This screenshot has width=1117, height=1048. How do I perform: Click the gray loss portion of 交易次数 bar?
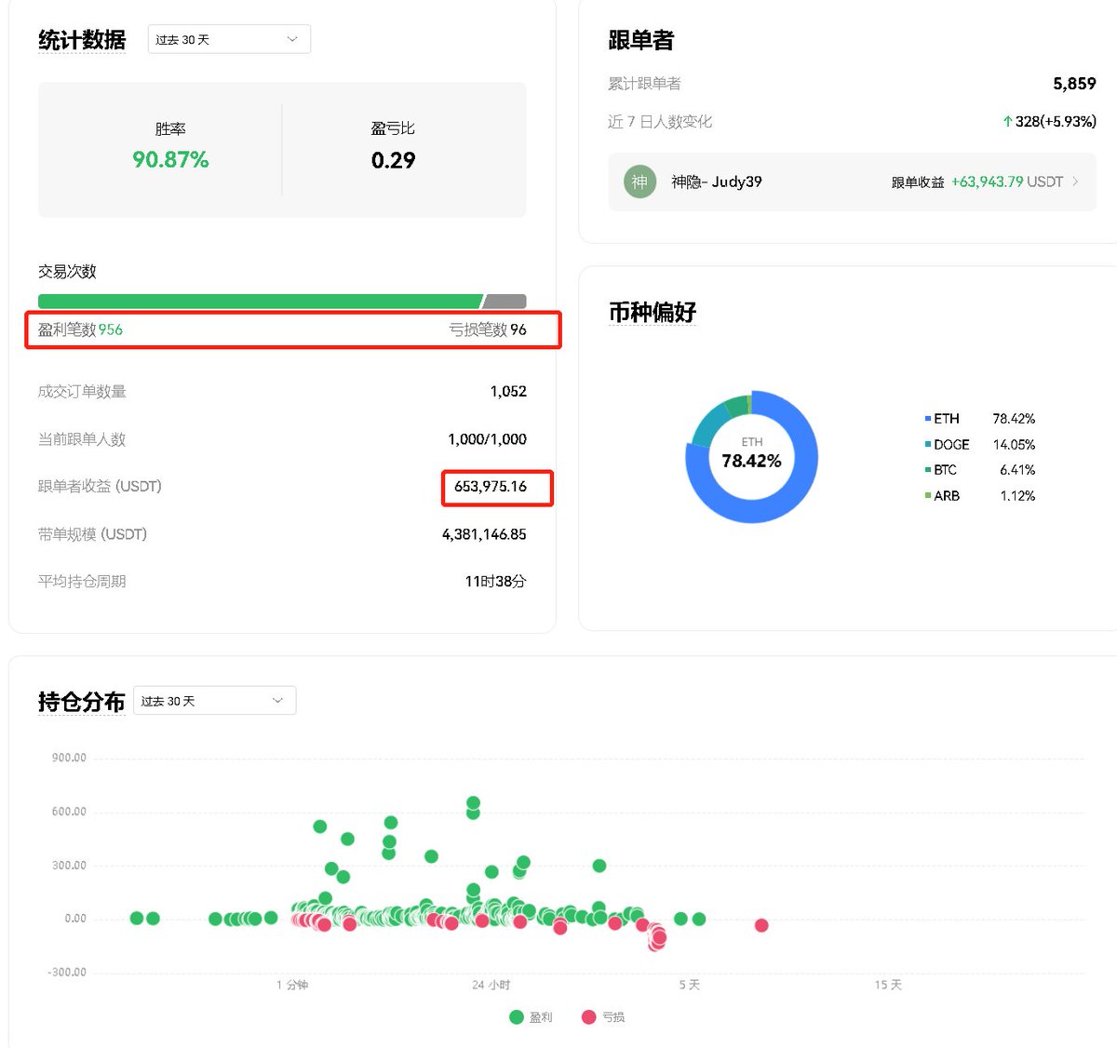(x=505, y=302)
